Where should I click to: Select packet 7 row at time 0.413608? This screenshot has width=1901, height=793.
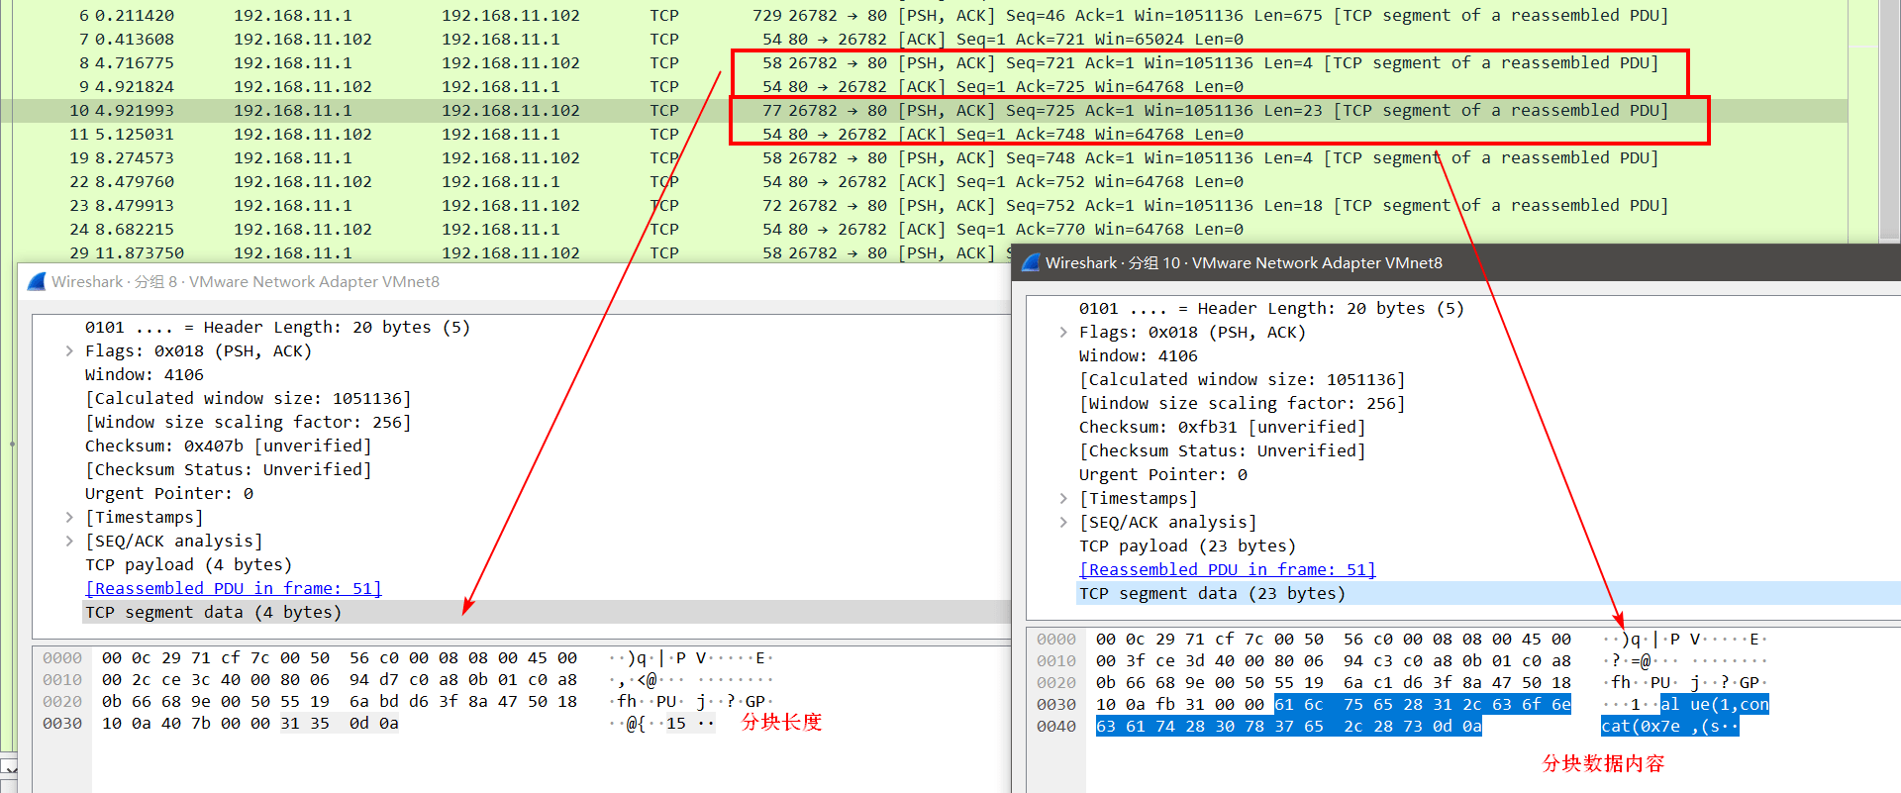click(x=924, y=40)
